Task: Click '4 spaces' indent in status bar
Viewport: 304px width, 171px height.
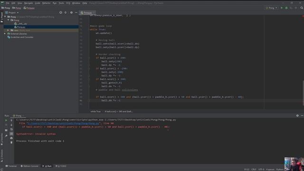Action: 270,170
